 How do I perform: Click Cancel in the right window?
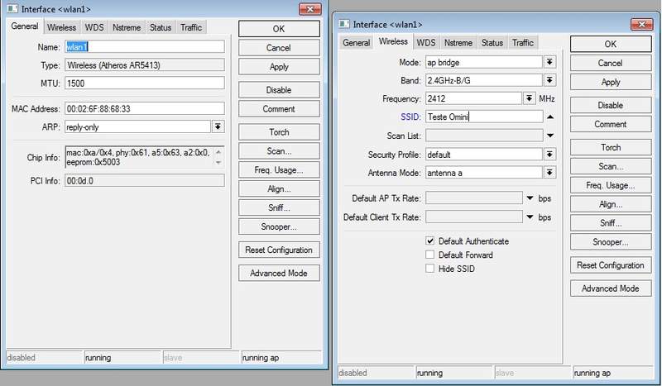pos(611,63)
